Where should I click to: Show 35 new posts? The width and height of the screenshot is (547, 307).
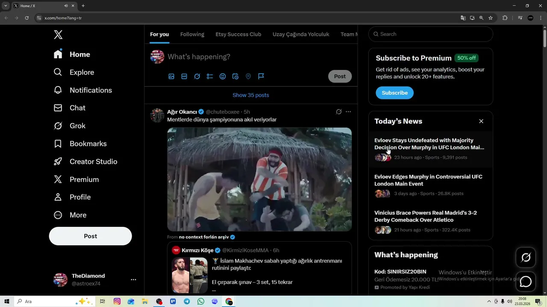coord(251,95)
